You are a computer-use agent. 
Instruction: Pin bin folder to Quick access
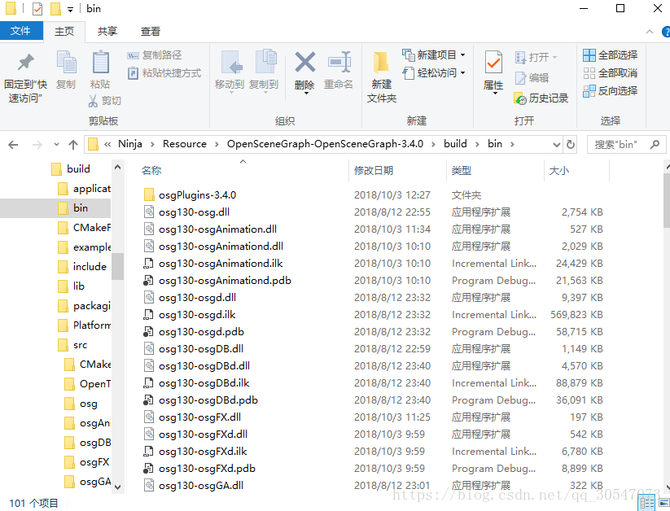coord(25,79)
